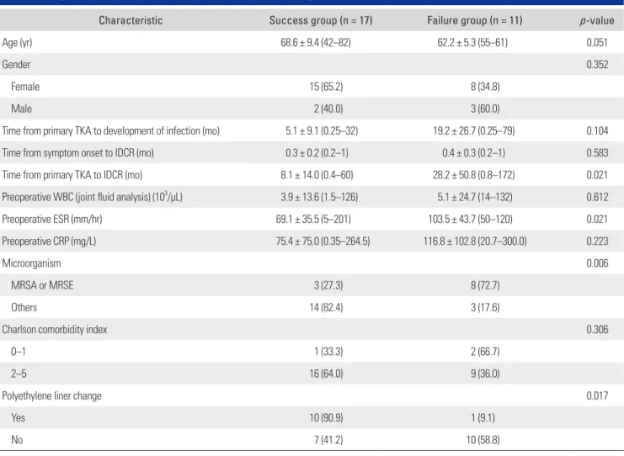
Task: Click 'Time from symptom onset to IDCR (mo)'
Action: (x=77, y=153)
